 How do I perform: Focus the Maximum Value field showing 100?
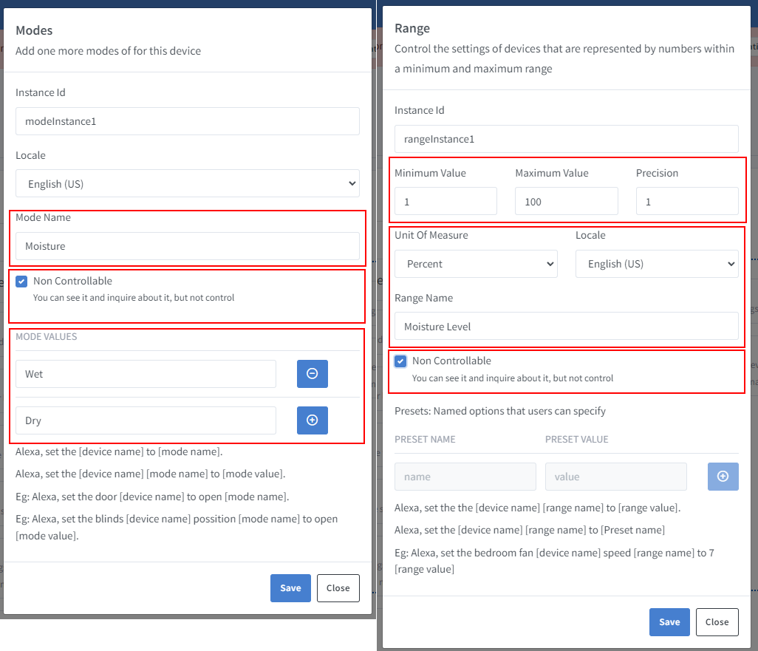pyautogui.click(x=566, y=201)
